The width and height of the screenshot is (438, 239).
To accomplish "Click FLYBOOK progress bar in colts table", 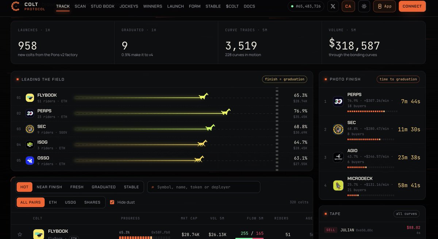I will pos(145,238).
